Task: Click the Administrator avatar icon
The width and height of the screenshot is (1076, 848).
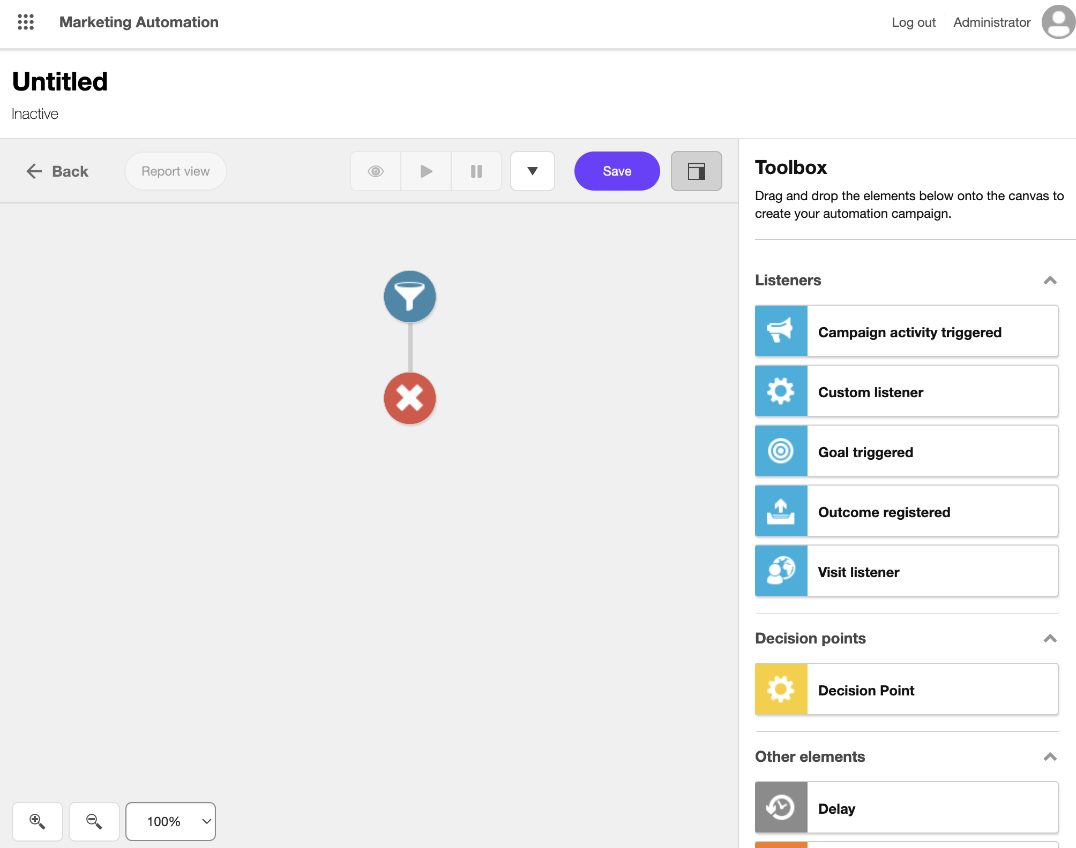Action: [1058, 22]
